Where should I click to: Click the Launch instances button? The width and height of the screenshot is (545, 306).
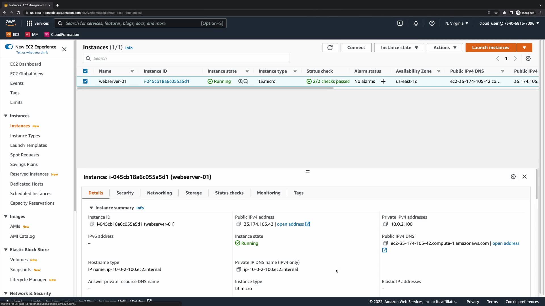490,48
